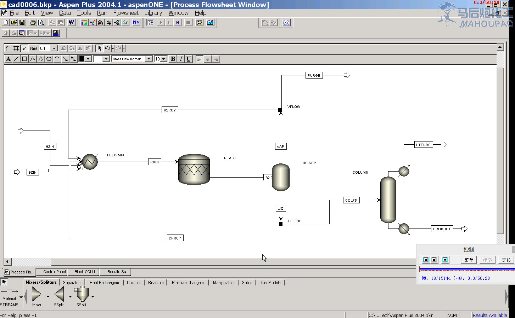This screenshot has width=515, height=318.
Task: Select the Rectangle drawing tool
Action: [24, 59]
